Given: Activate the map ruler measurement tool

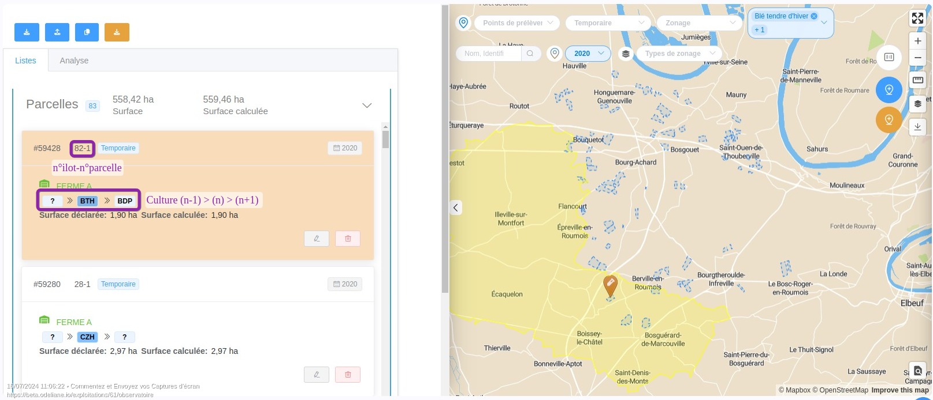Looking at the screenshot, I should 917,80.
